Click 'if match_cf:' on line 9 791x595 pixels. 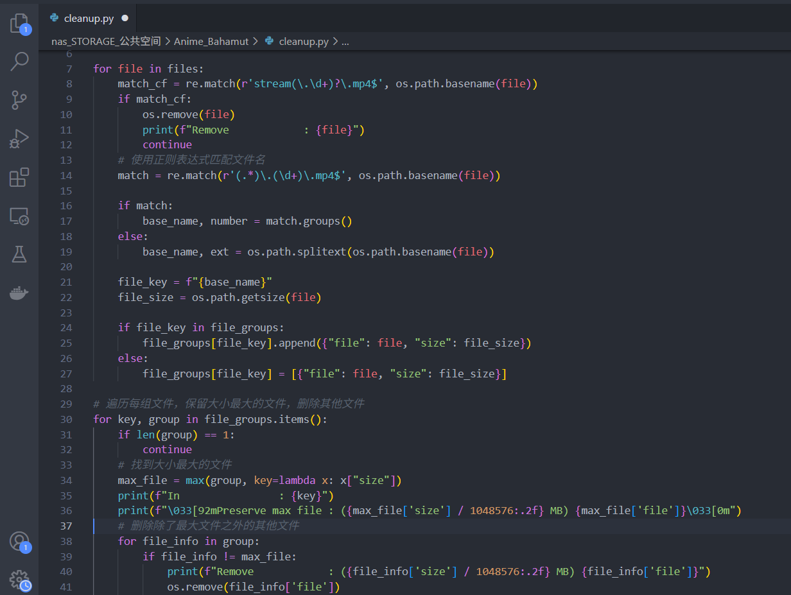pyautogui.click(x=155, y=99)
